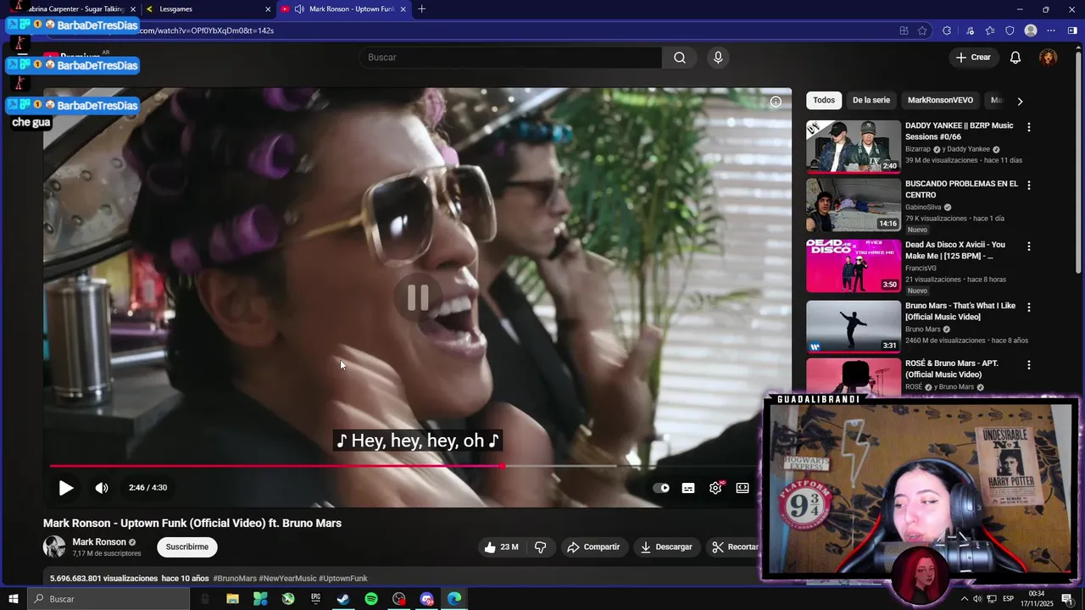Click the #NewYearMusic hashtag

[287, 579]
